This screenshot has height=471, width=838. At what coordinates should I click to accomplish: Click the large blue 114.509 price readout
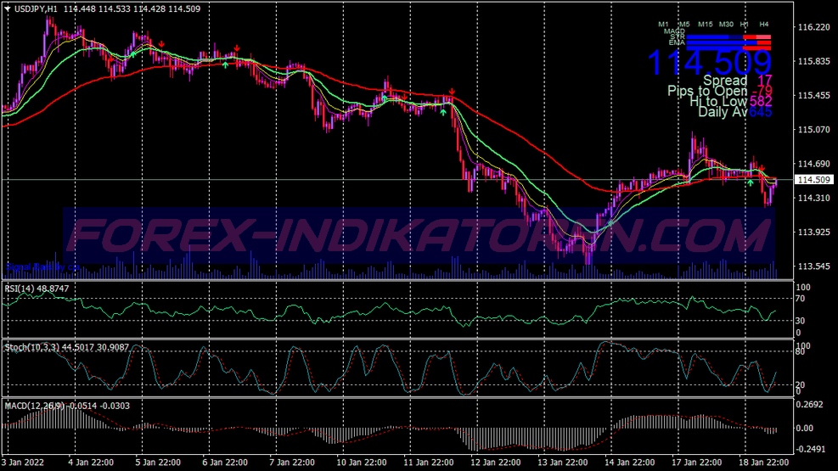[x=709, y=62]
